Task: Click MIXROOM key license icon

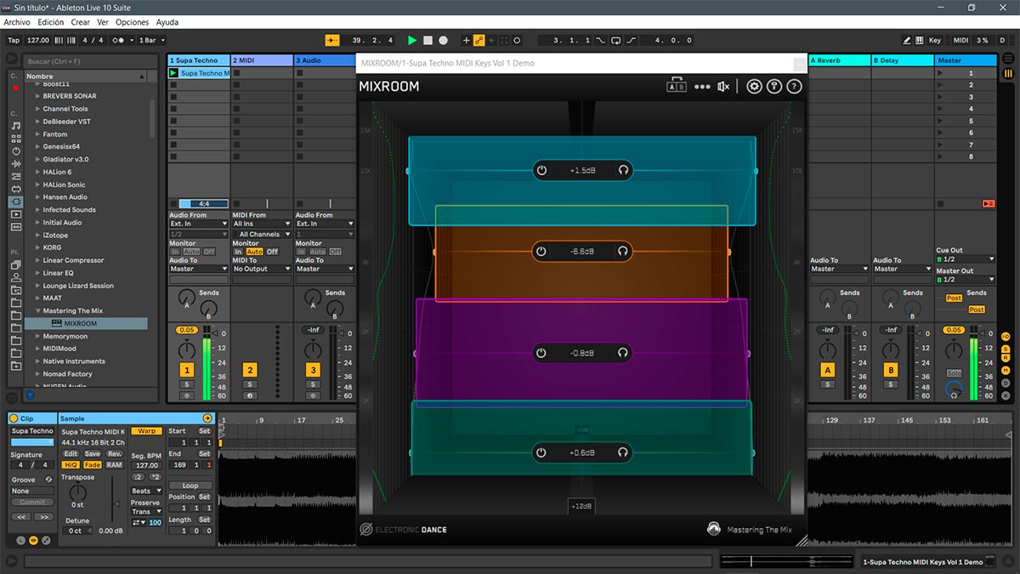Action: (x=774, y=86)
